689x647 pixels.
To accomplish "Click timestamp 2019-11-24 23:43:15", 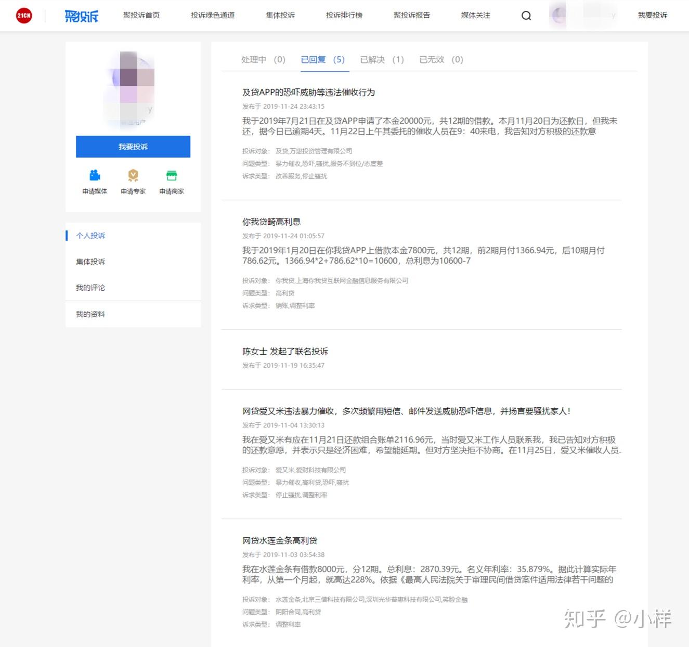I will [x=294, y=107].
